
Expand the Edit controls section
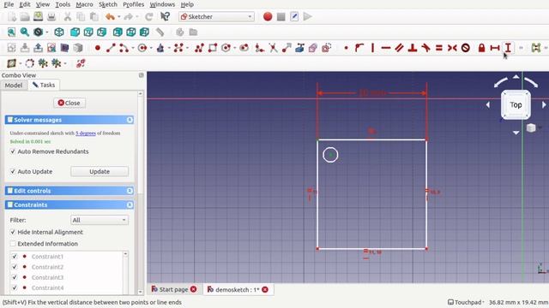click(130, 191)
